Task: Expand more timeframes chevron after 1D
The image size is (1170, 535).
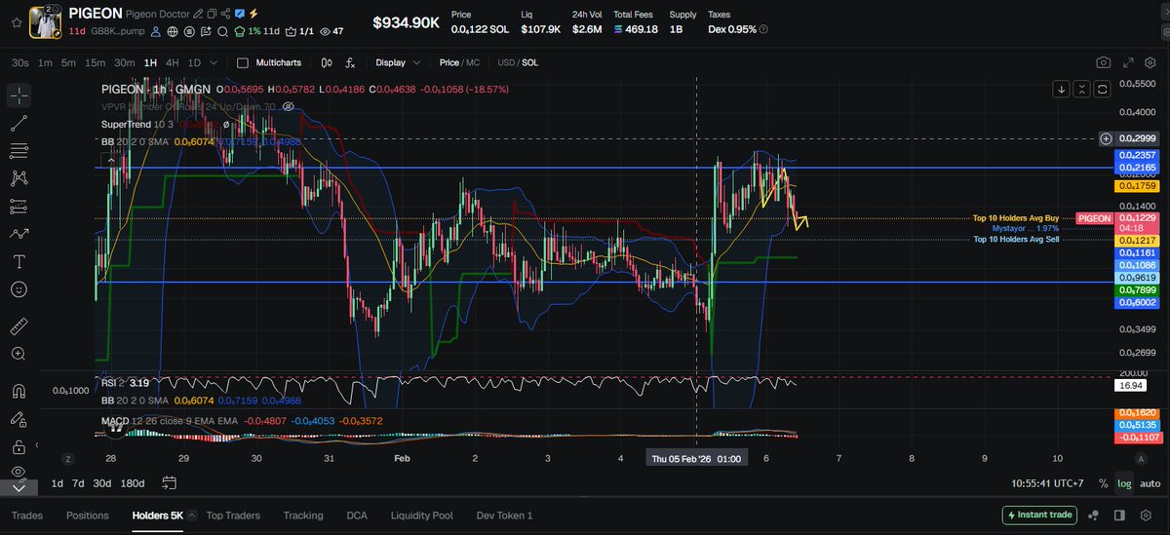Action: pyautogui.click(x=213, y=62)
